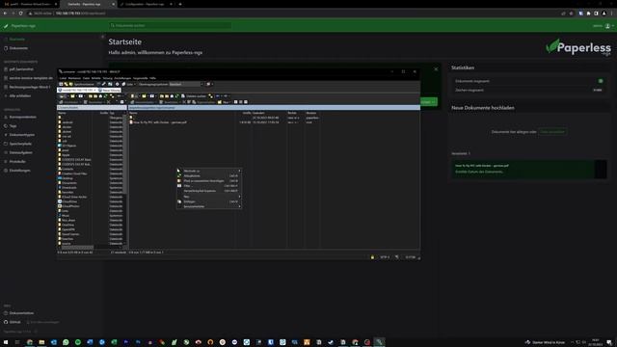Click the remote panel refresh icon
Image resolution: width=617 pixels, height=347 pixels.
[x=176, y=96]
